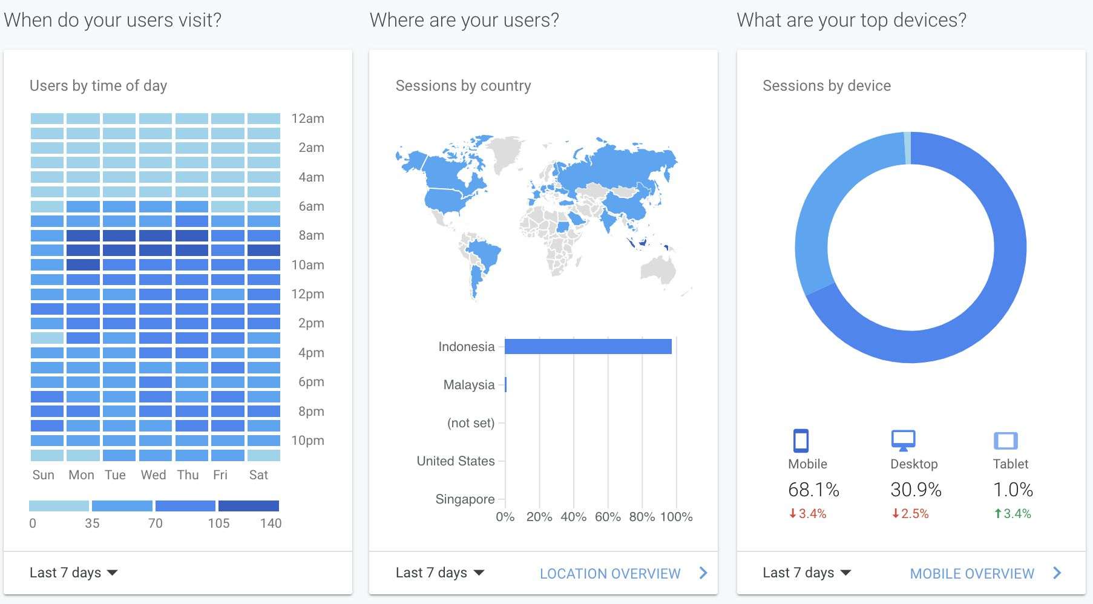This screenshot has width=1093, height=604.
Task: Open Last 7 days dropdown in device card
Action: [x=807, y=573]
